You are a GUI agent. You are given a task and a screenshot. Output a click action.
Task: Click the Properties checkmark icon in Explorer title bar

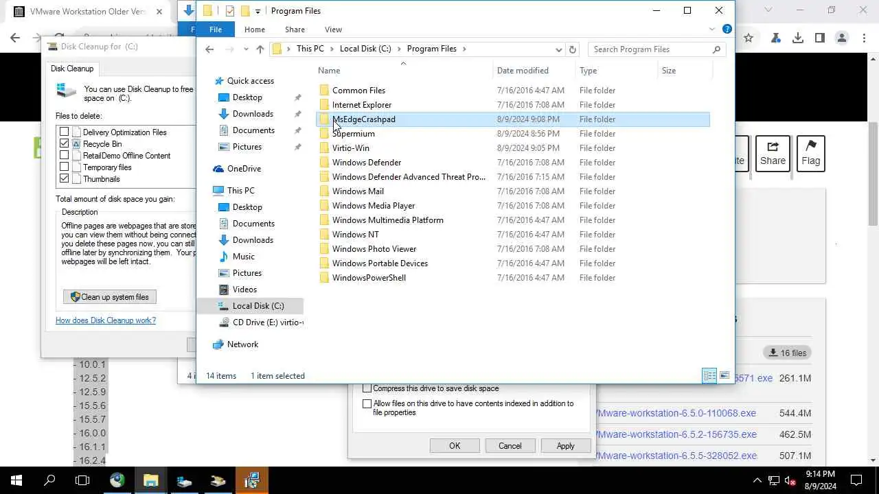coord(230,11)
